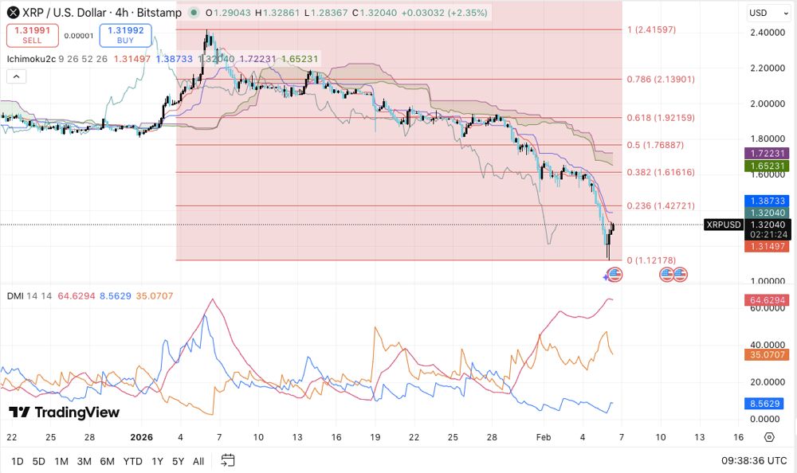797x473 pixels.
Task: Select the All range tab
Action: (x=198, y=460)
